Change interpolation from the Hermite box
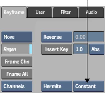 [x=57, y=86]
